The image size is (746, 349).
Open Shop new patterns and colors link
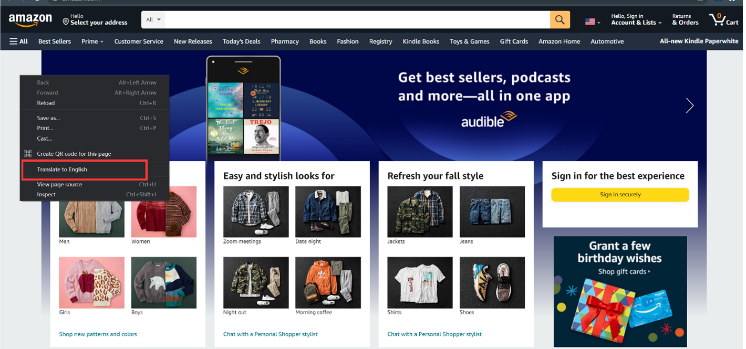98,334
